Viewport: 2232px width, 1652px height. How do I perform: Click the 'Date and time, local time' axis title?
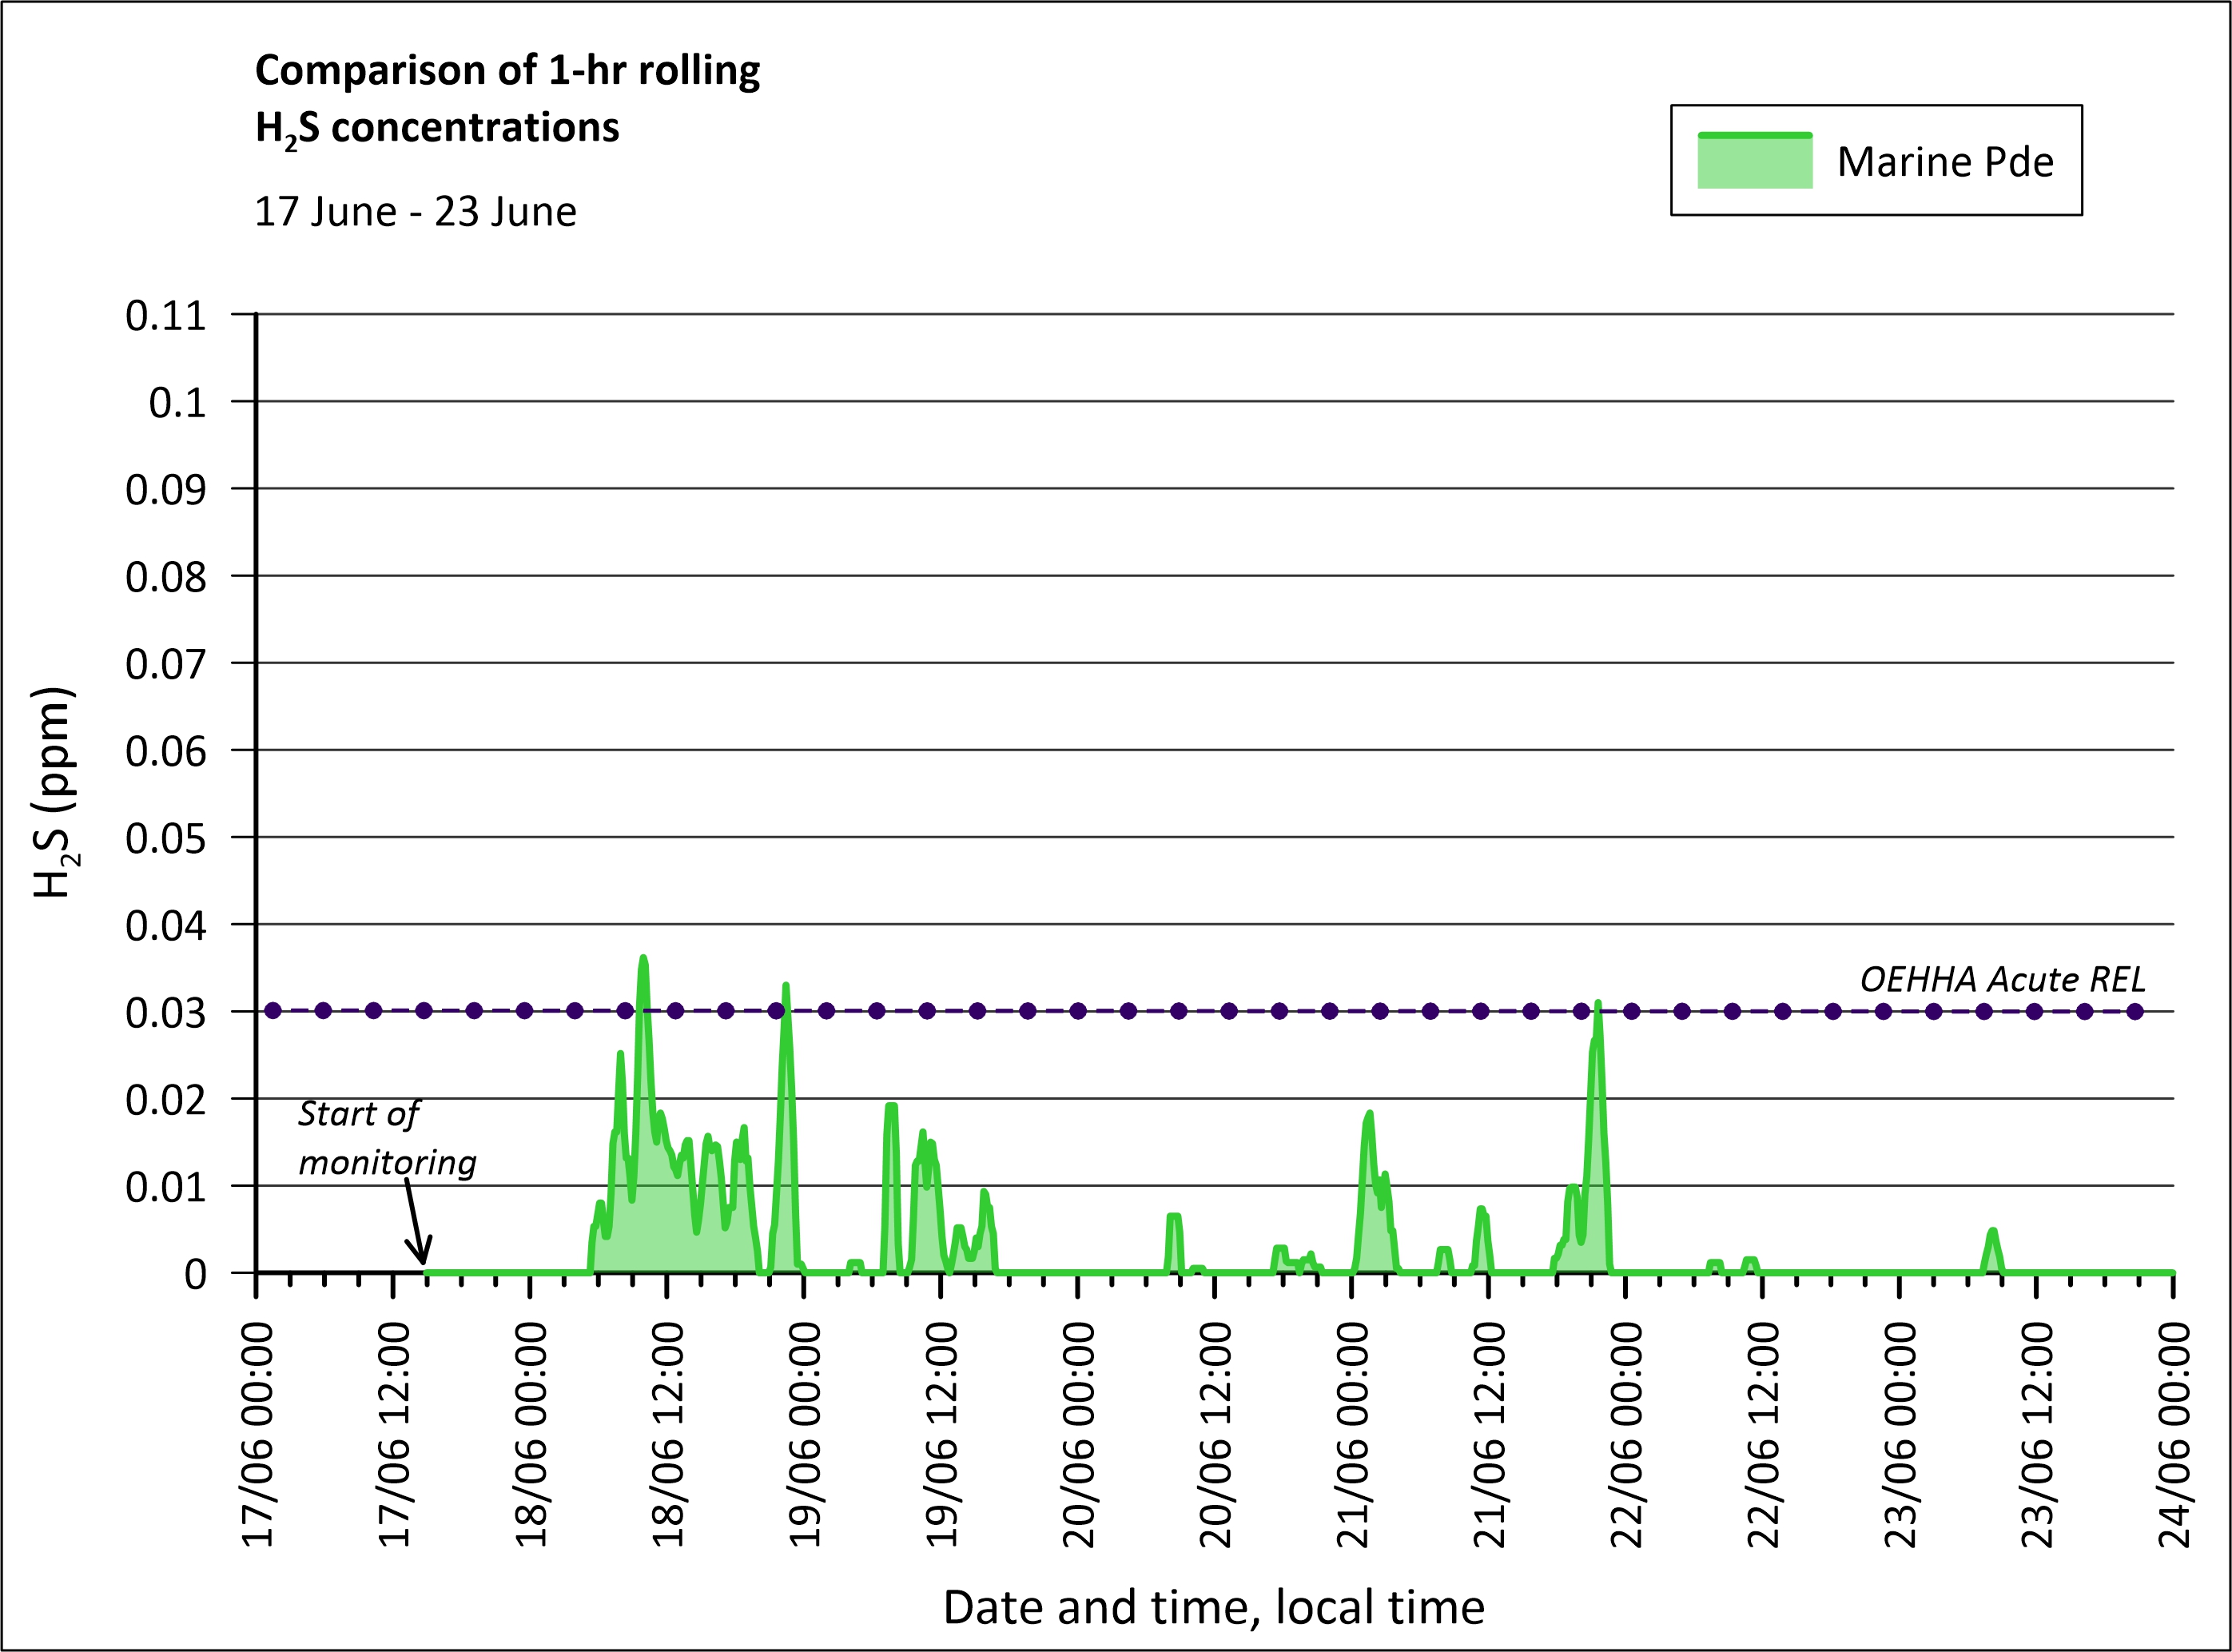pyautogui.click(x=1213, y=1608)
